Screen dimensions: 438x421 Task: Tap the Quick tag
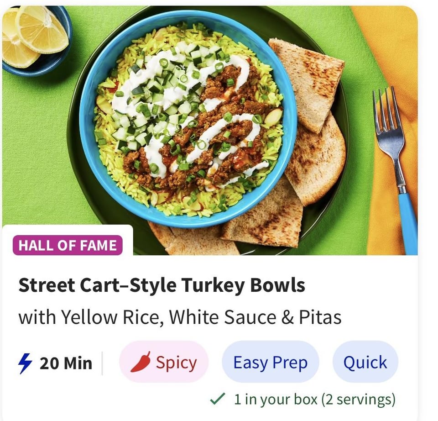pyautogui.click(x=365, y=363)
